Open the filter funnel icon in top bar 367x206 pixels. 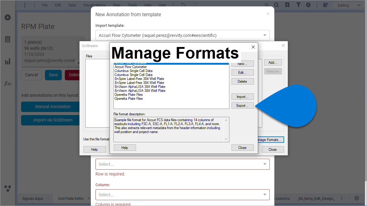click(298, 5)
